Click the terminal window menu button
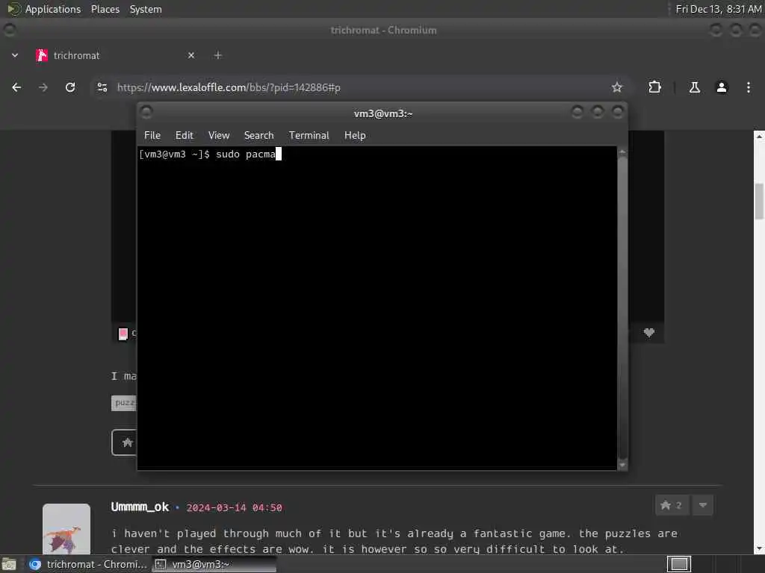Screen dimensions: 765x573 coord(146,113)
